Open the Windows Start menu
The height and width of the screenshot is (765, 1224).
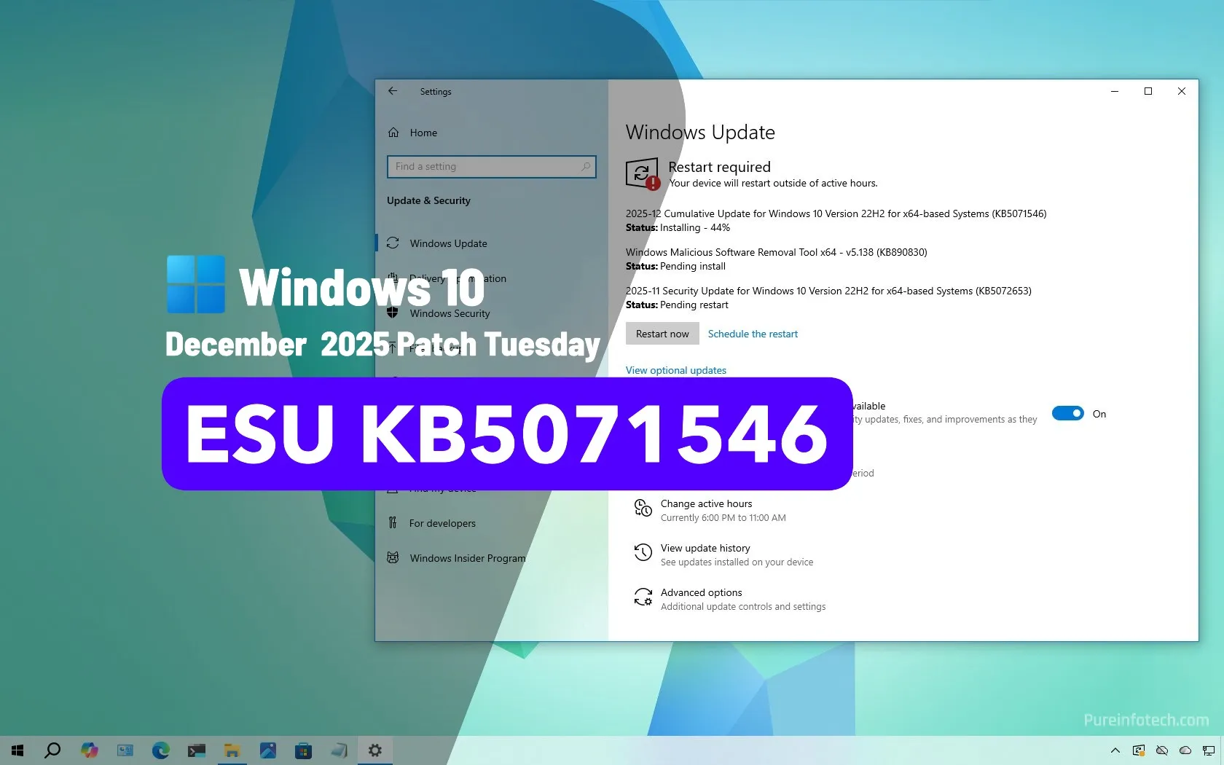click(17, 750)
